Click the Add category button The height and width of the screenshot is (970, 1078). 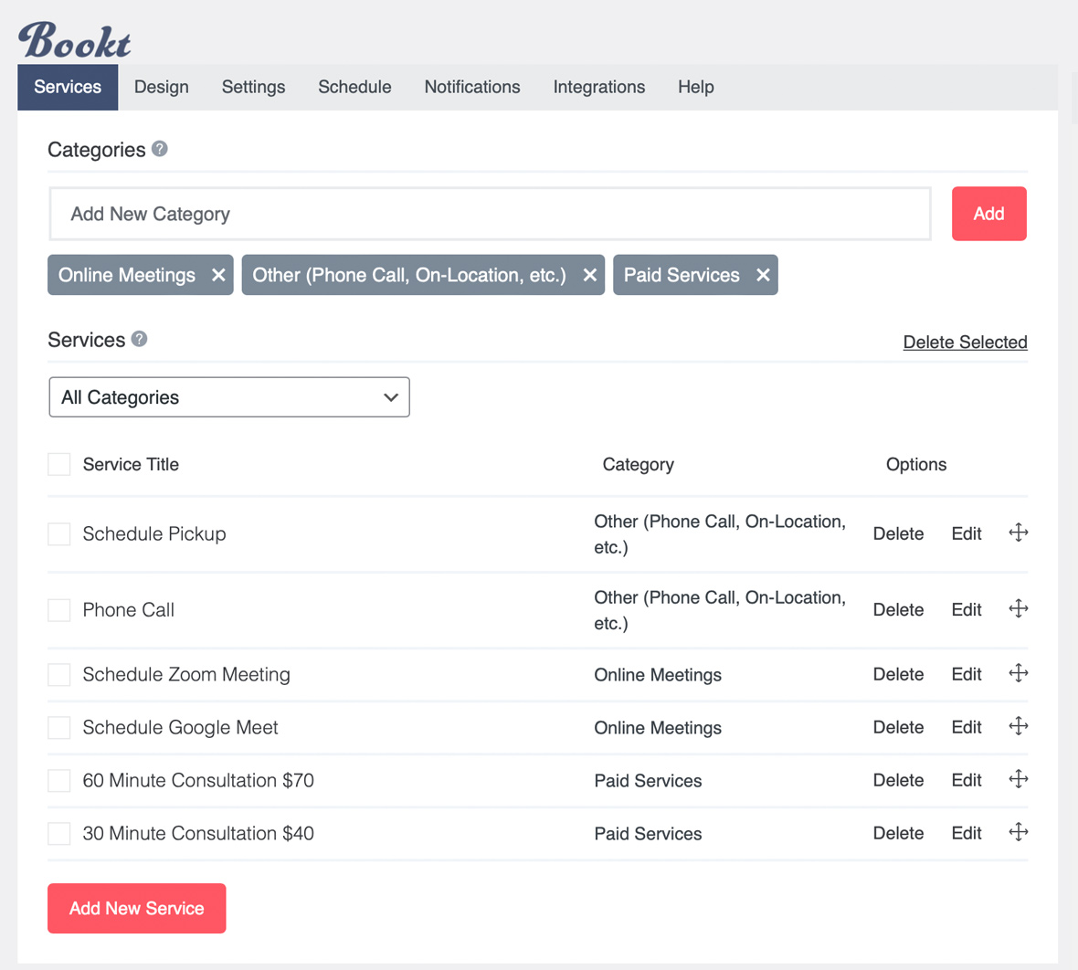tap(988, 214)
